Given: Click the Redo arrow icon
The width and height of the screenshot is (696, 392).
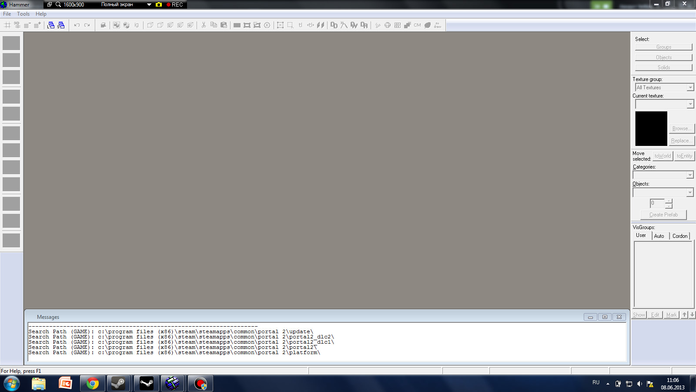Looking at the screenshot, I should (87, 25).
